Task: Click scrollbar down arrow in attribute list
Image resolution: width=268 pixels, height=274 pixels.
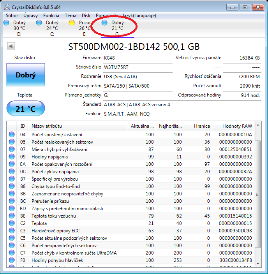Action: (x=258, y=263)
